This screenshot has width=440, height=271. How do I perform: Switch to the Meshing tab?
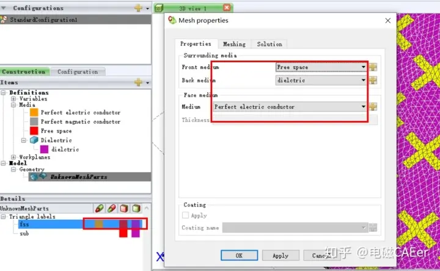(x=234, y=44)
